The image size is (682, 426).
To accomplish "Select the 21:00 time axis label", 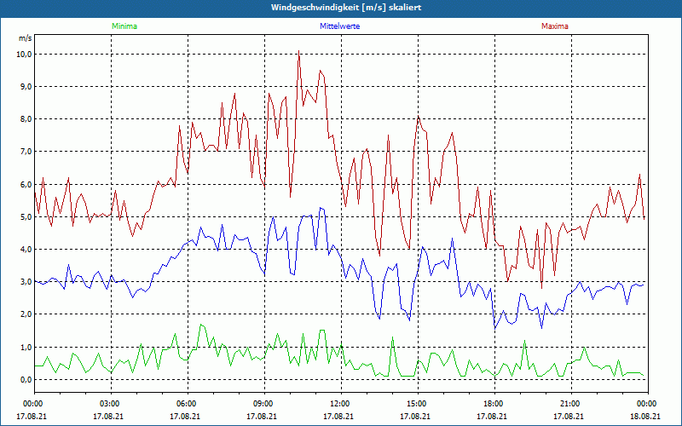I will (570, 404).
